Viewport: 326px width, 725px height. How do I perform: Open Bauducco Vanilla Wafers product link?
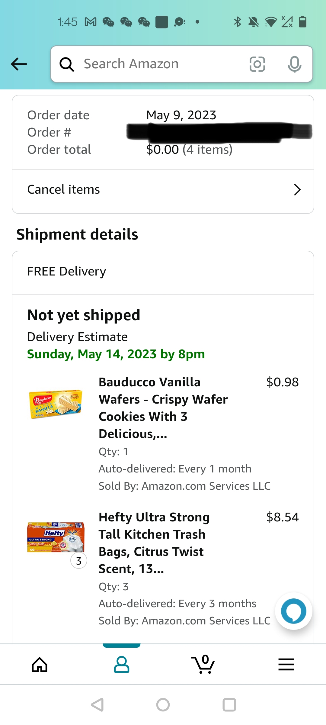tap(163, 408)
